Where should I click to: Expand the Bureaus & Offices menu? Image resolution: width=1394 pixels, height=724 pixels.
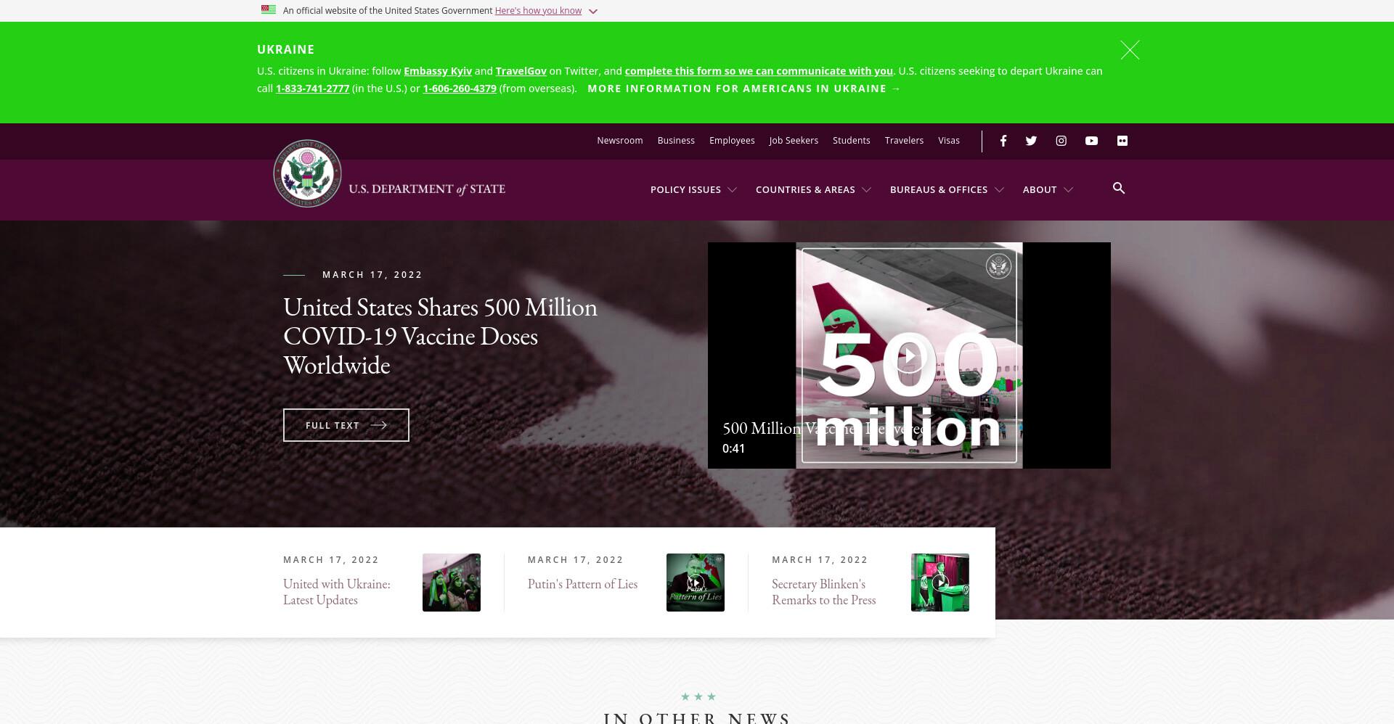[x=947, y=189]
